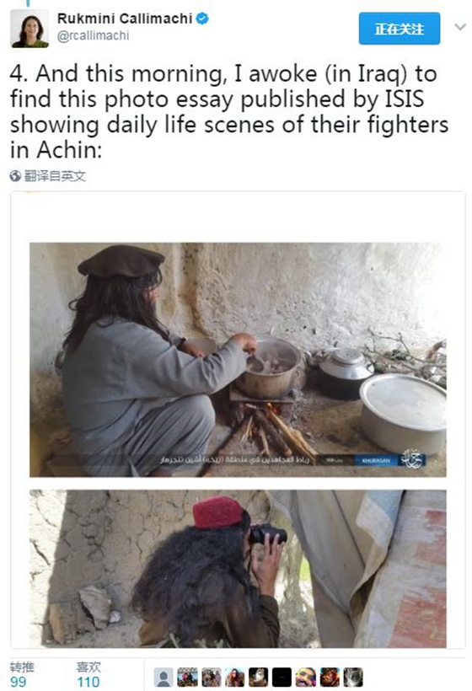
Task: Open the default gray silhouette liker avatar
Action: tap(163, 678)
